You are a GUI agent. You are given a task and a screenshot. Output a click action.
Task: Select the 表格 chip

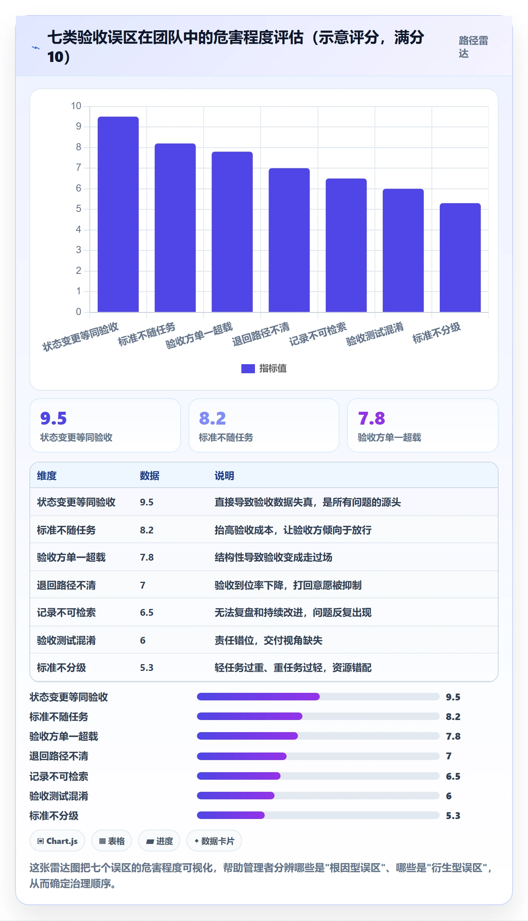tap(112, 841)
